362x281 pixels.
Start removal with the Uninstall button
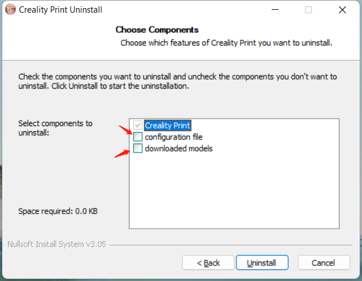[x=262, y=263]
